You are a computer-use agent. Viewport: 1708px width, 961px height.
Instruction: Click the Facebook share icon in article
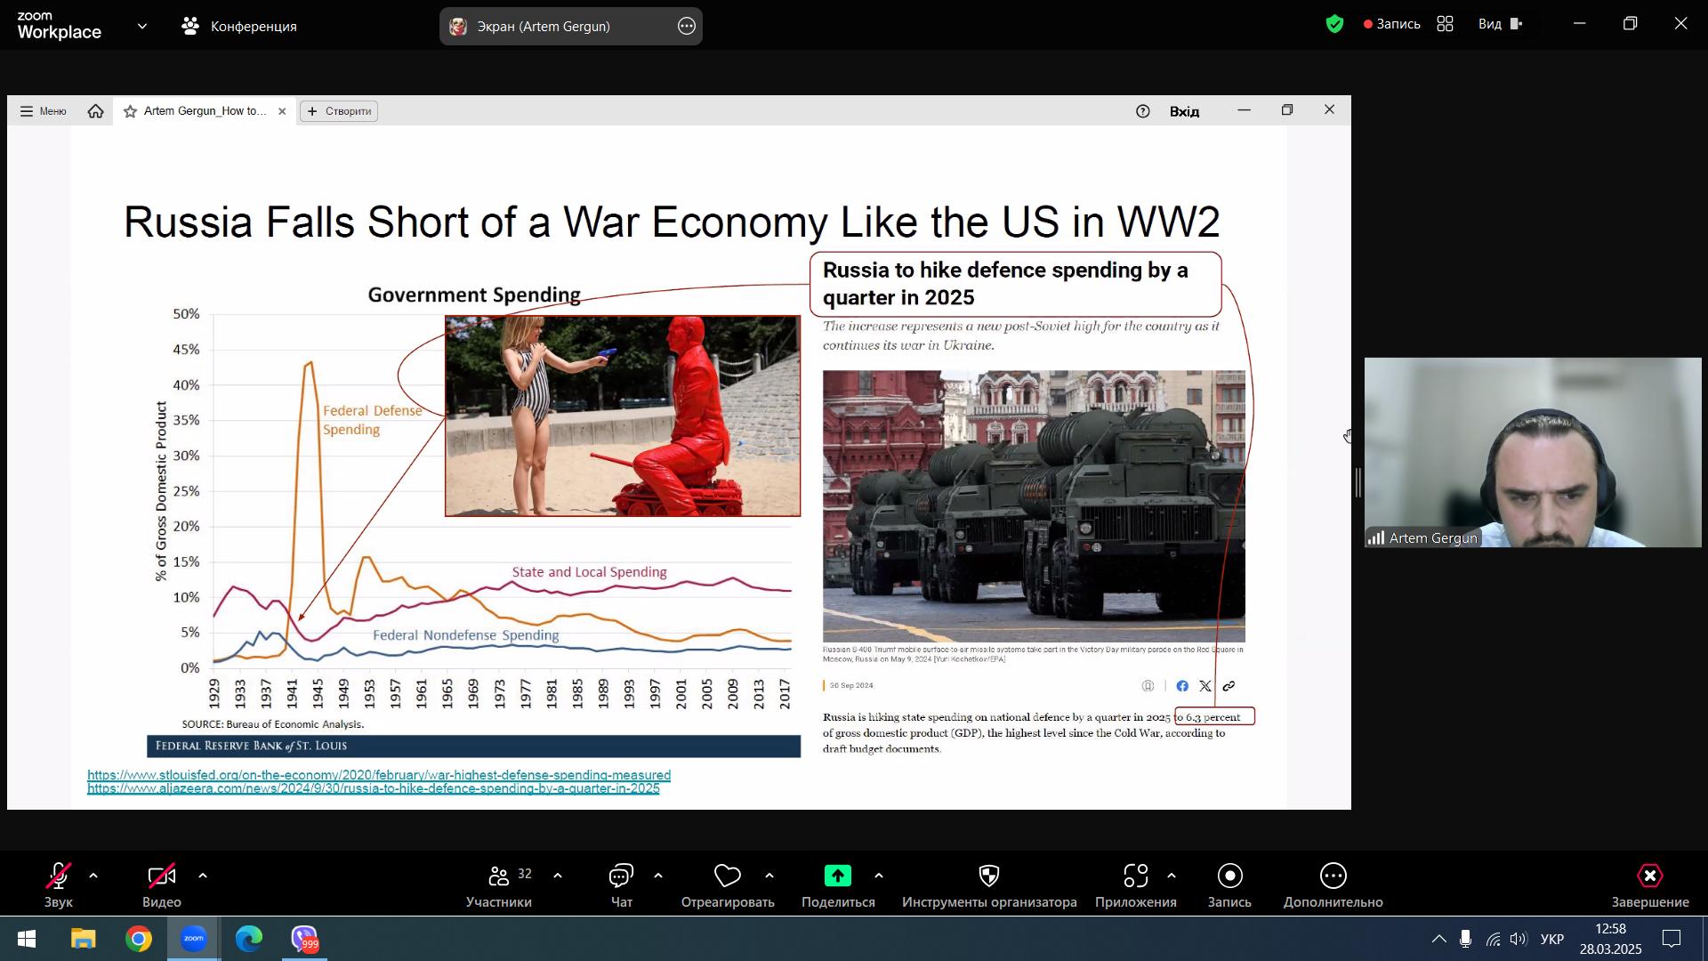pos(1182,686)
